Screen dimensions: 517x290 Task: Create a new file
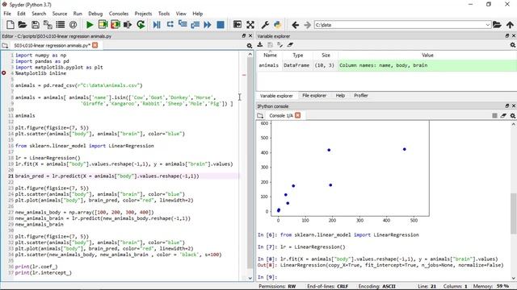coord(11,25)
